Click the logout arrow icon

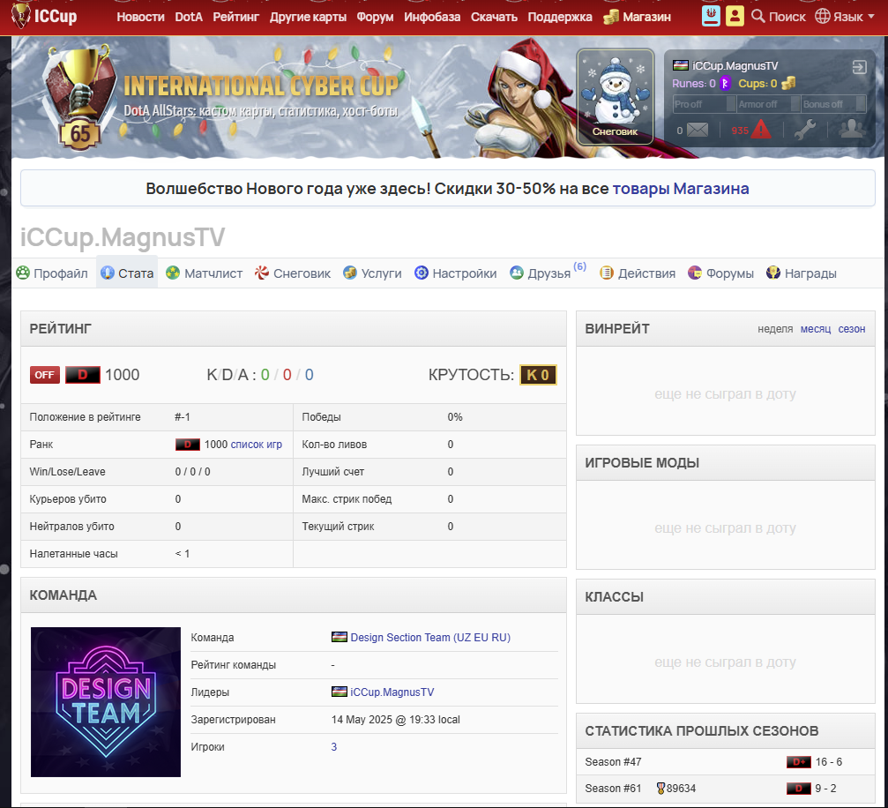pos(859,67)
